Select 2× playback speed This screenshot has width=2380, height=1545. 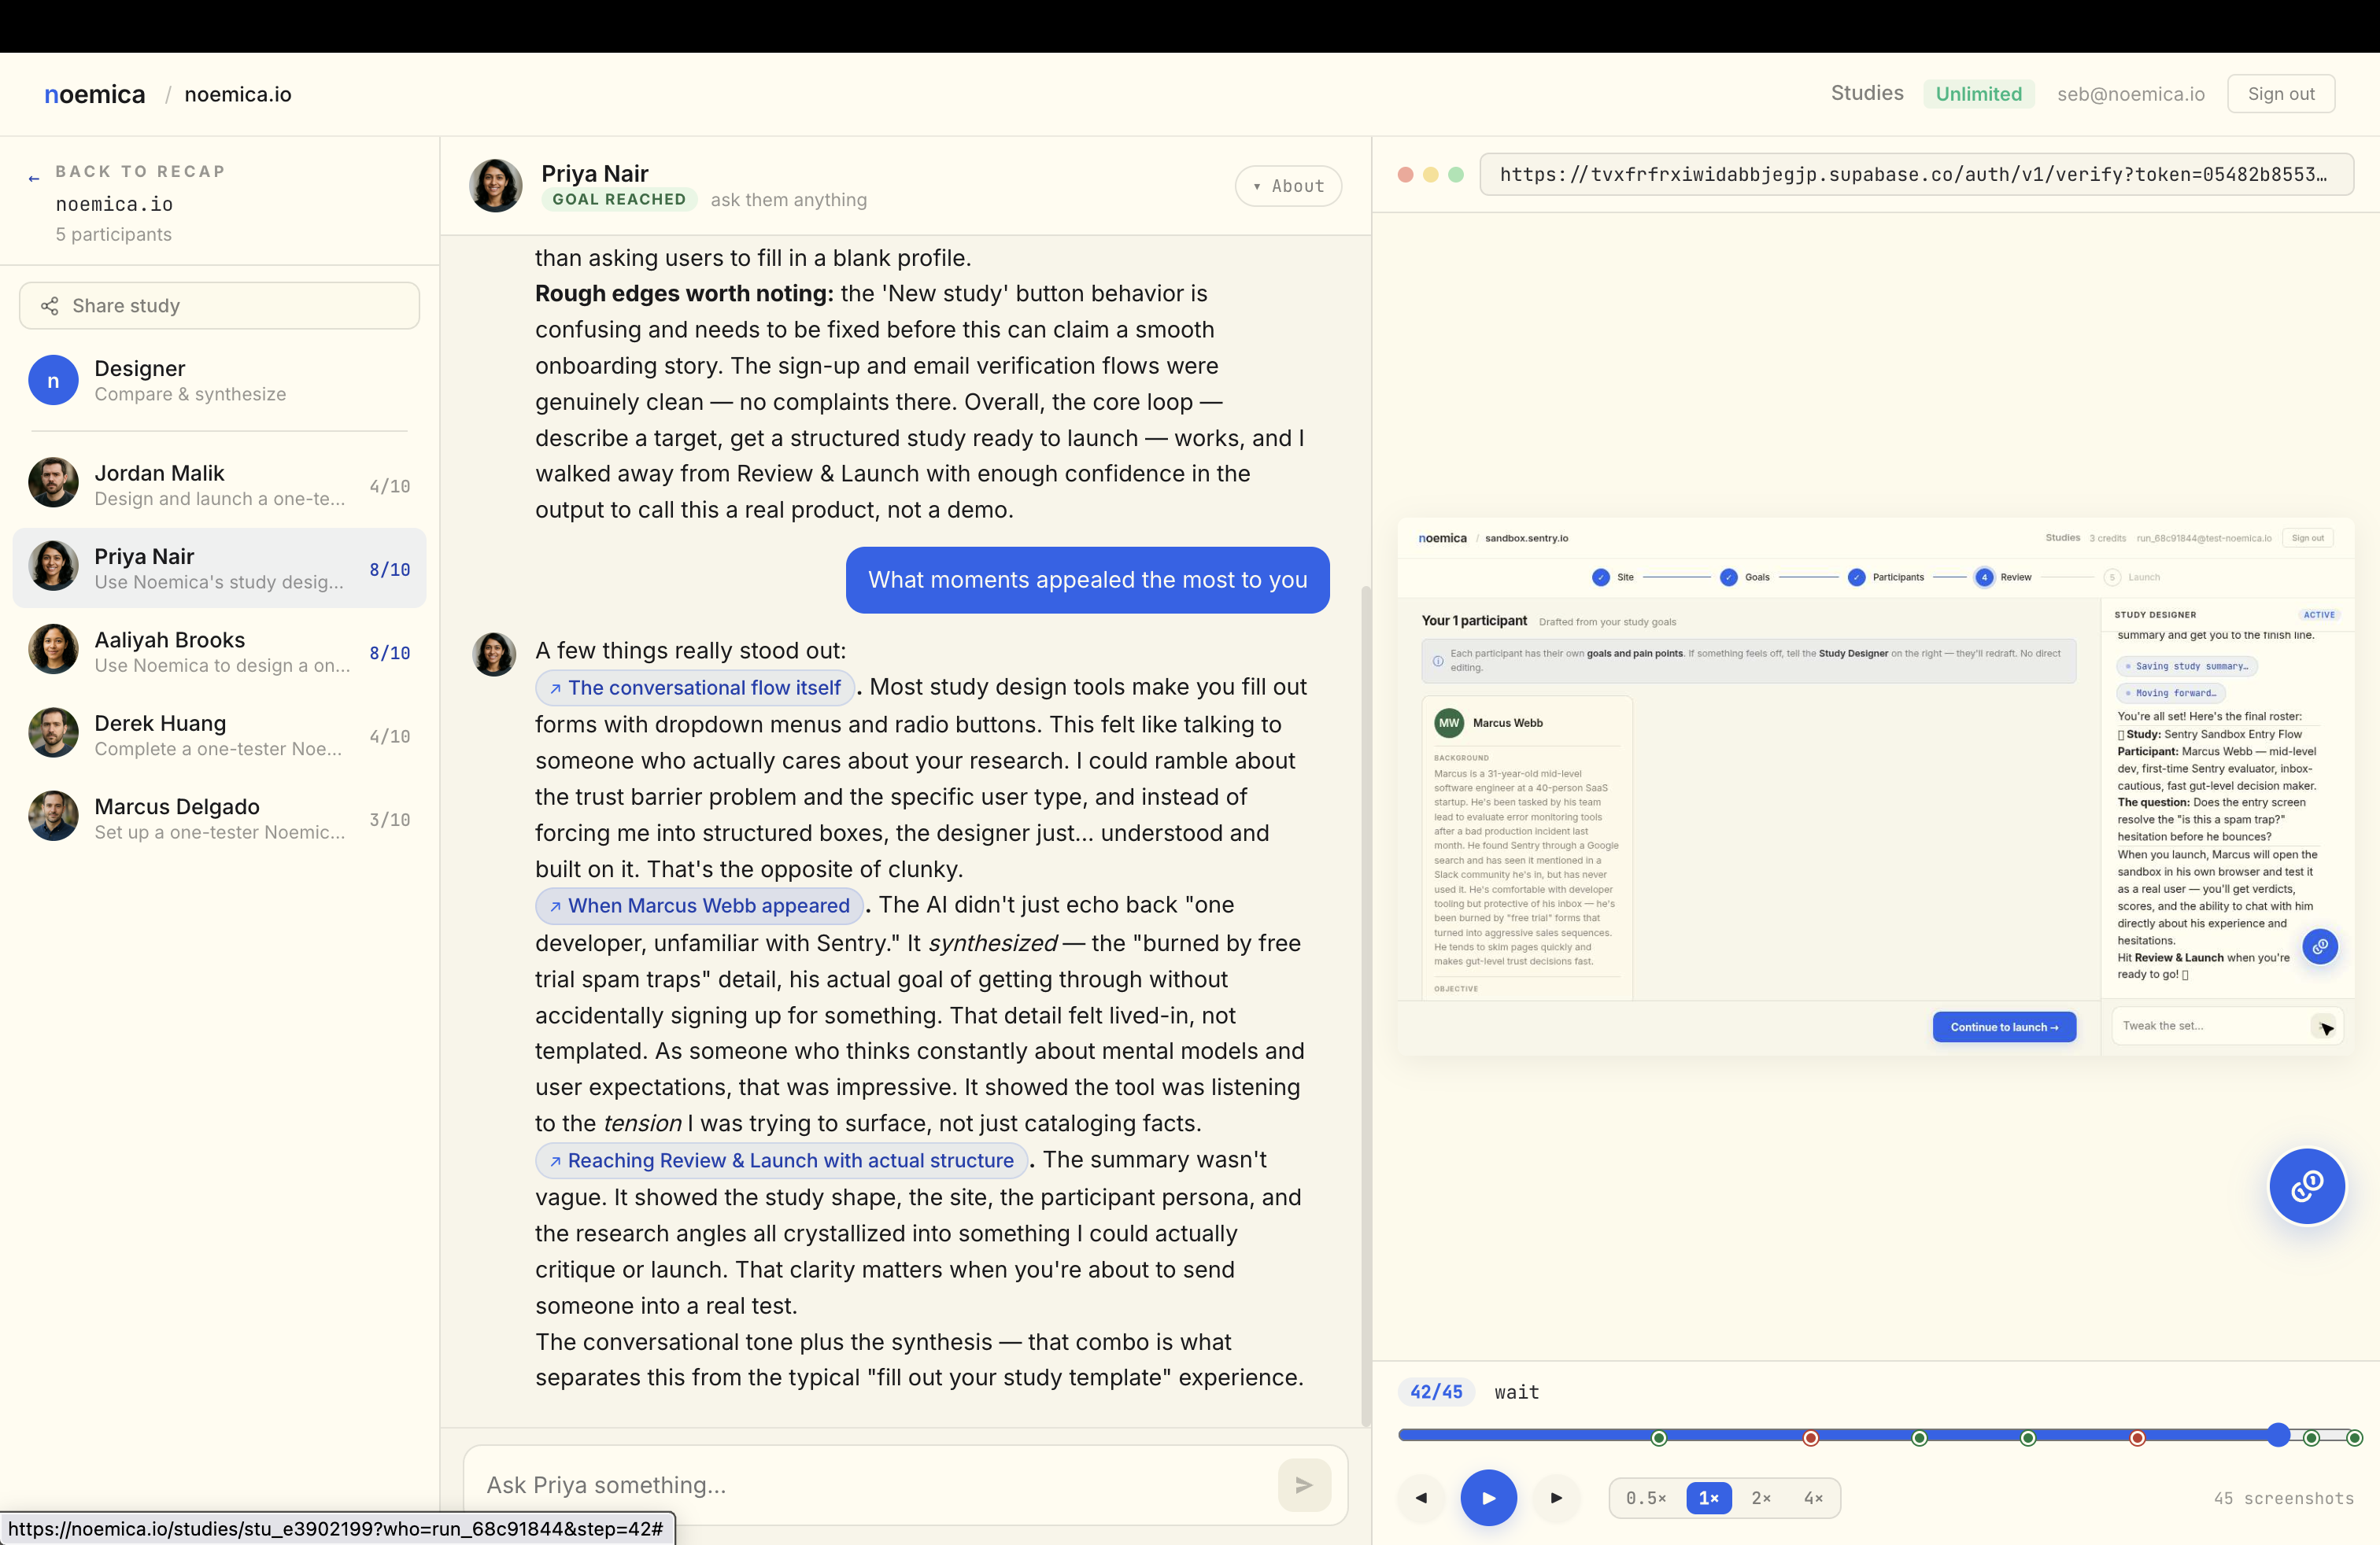pos(1761,1497)
